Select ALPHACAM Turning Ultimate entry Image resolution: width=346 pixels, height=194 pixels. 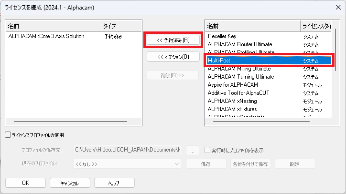[x=268, y=77]
